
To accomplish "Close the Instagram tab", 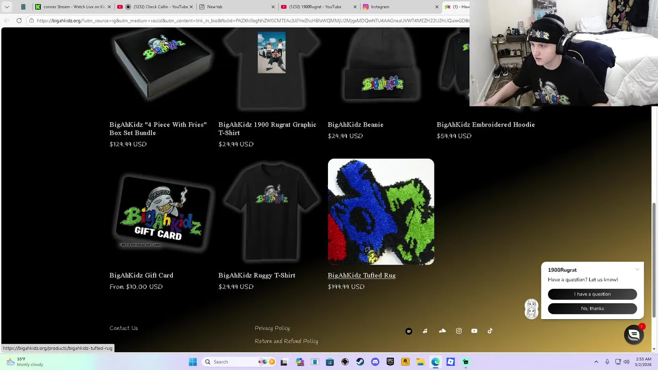I will pyautogui.click(x=436, y=7).
